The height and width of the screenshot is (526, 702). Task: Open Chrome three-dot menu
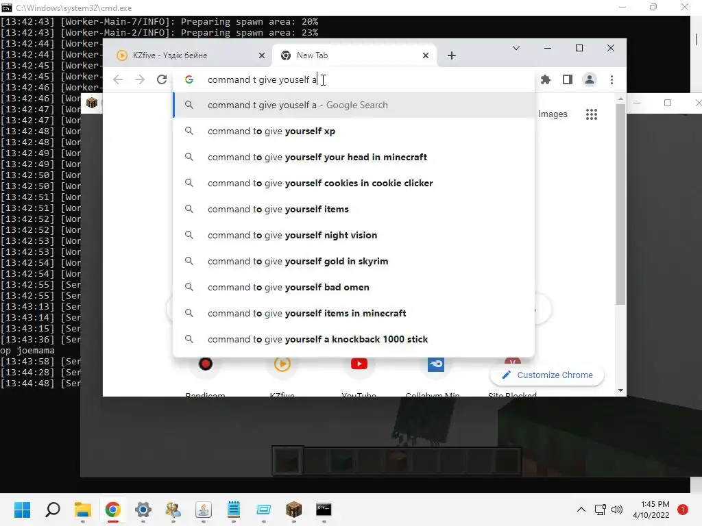(x=612, y=79)
